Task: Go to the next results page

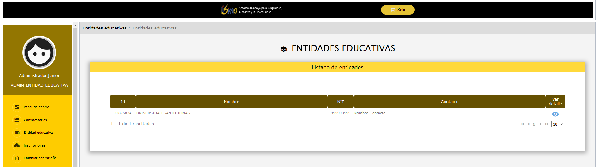Action: (541, 124)
